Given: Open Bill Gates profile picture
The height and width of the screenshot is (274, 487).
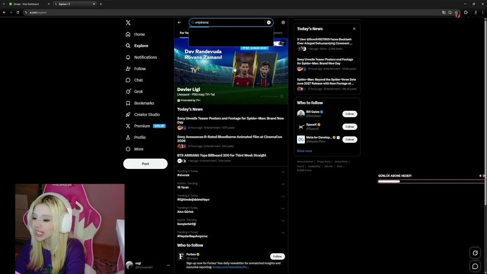Looking at the screenshot, I should (x=301, y=114).
